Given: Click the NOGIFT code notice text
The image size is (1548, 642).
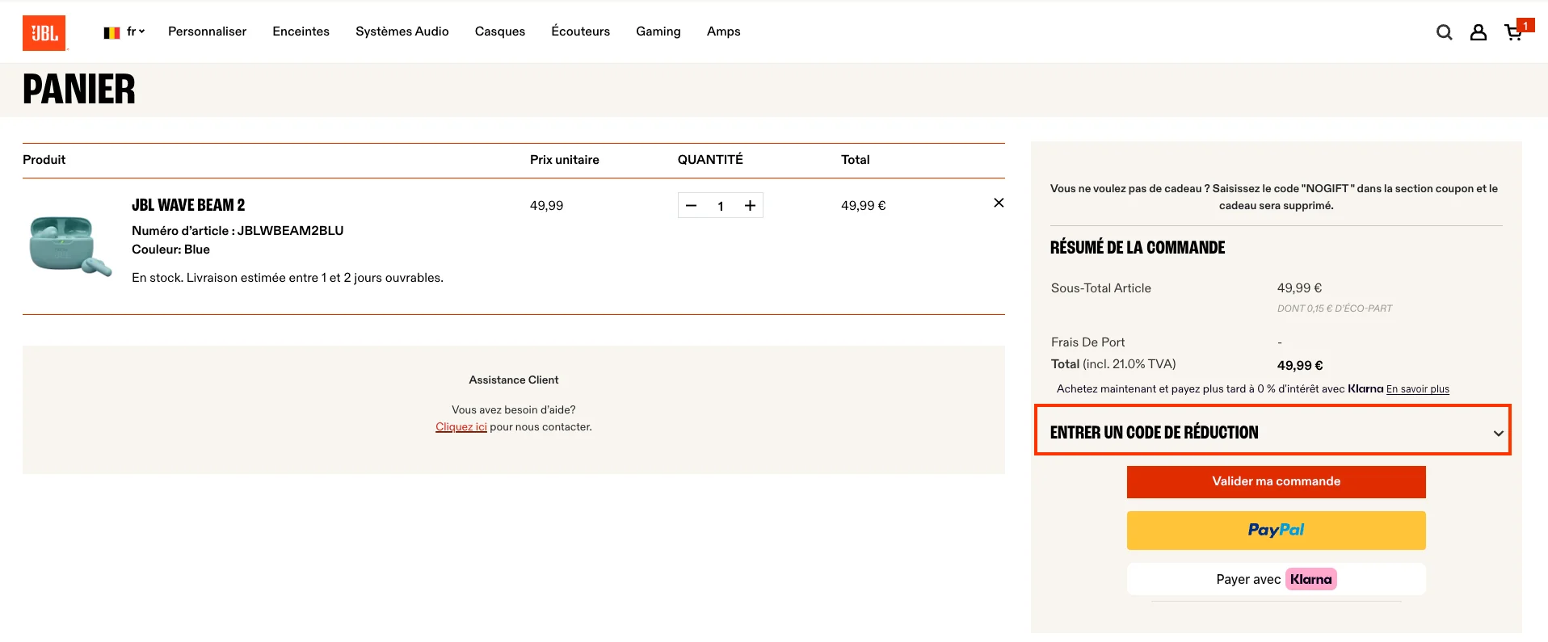Looking at the screenshot, I should pyautogui.click(x=1273, y=197).
